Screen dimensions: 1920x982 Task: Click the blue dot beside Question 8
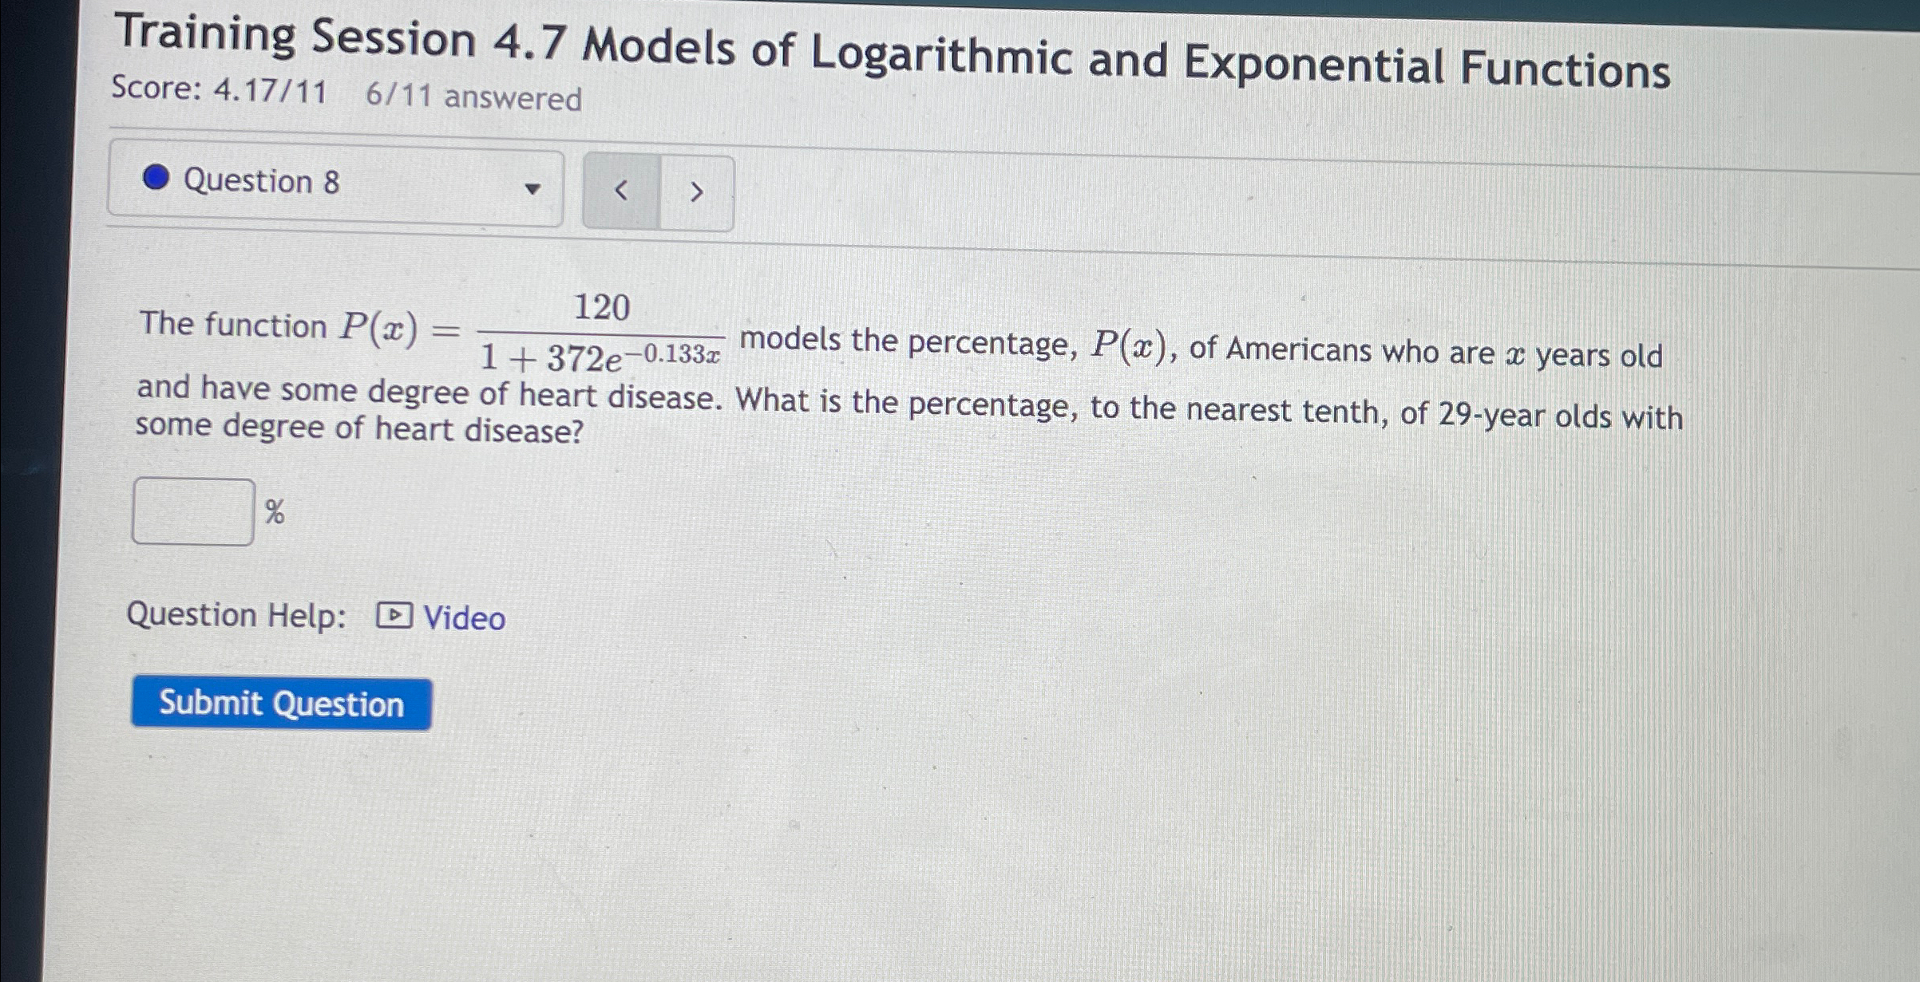[156, 177]
